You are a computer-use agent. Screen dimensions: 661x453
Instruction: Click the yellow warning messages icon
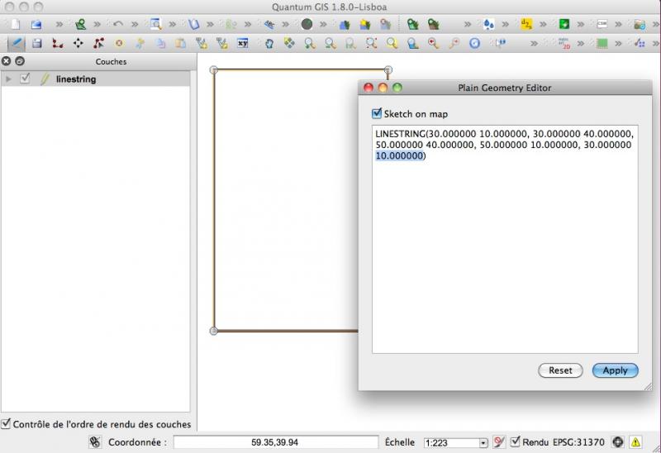pos(635,442)
